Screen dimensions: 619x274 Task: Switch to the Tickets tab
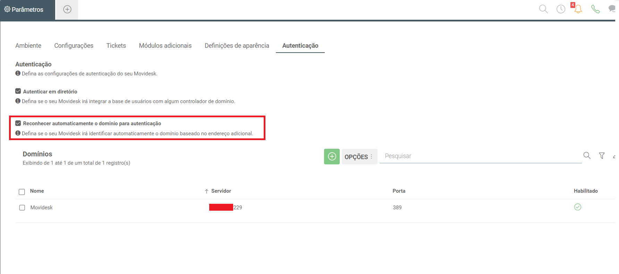click(116, 46)
